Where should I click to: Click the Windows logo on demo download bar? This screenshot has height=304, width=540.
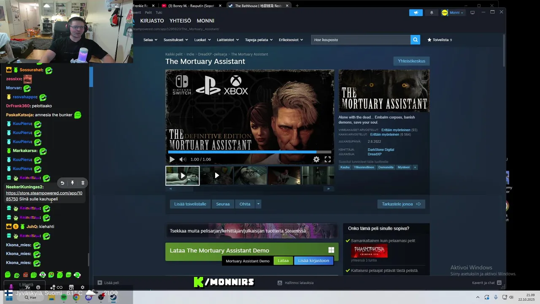click(x=331, y=250)
